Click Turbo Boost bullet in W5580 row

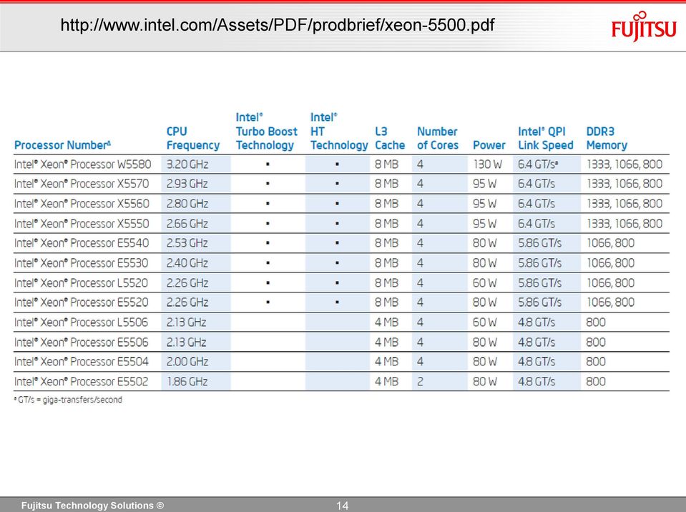click(x=268, y=165)
